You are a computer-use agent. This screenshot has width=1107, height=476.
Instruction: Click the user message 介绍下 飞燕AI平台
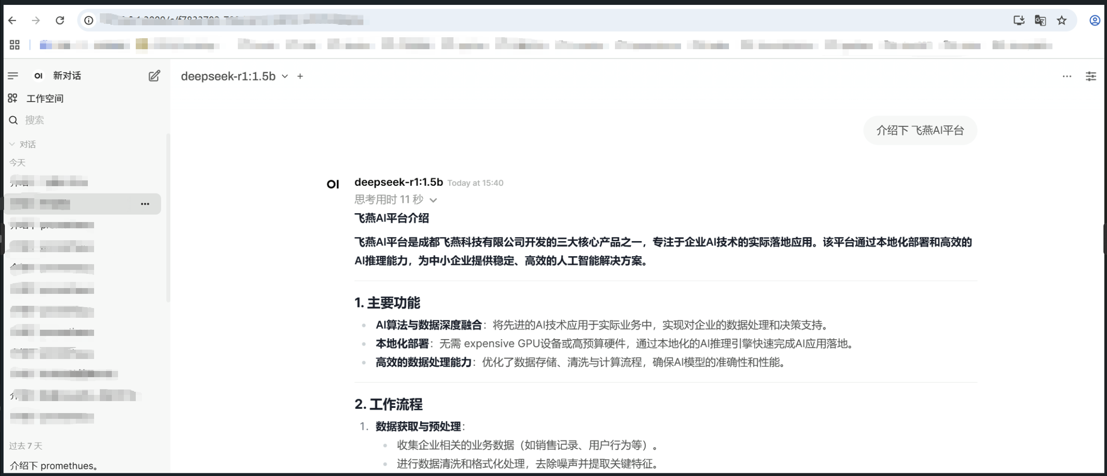920,130
